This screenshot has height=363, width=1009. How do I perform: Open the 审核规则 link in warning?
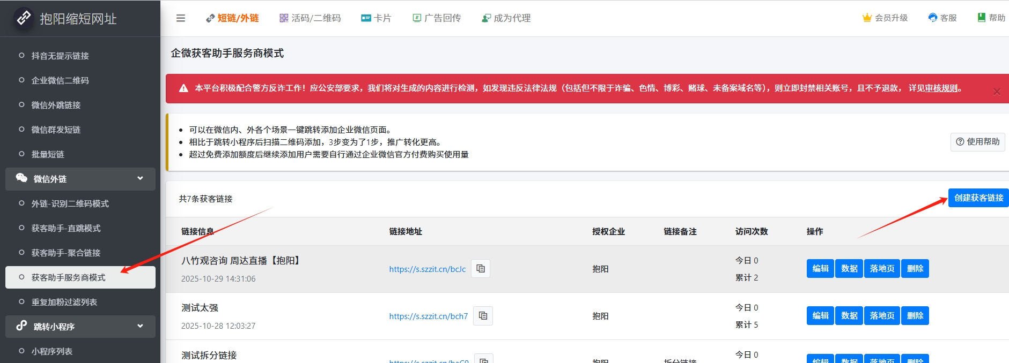coord(941,88)
